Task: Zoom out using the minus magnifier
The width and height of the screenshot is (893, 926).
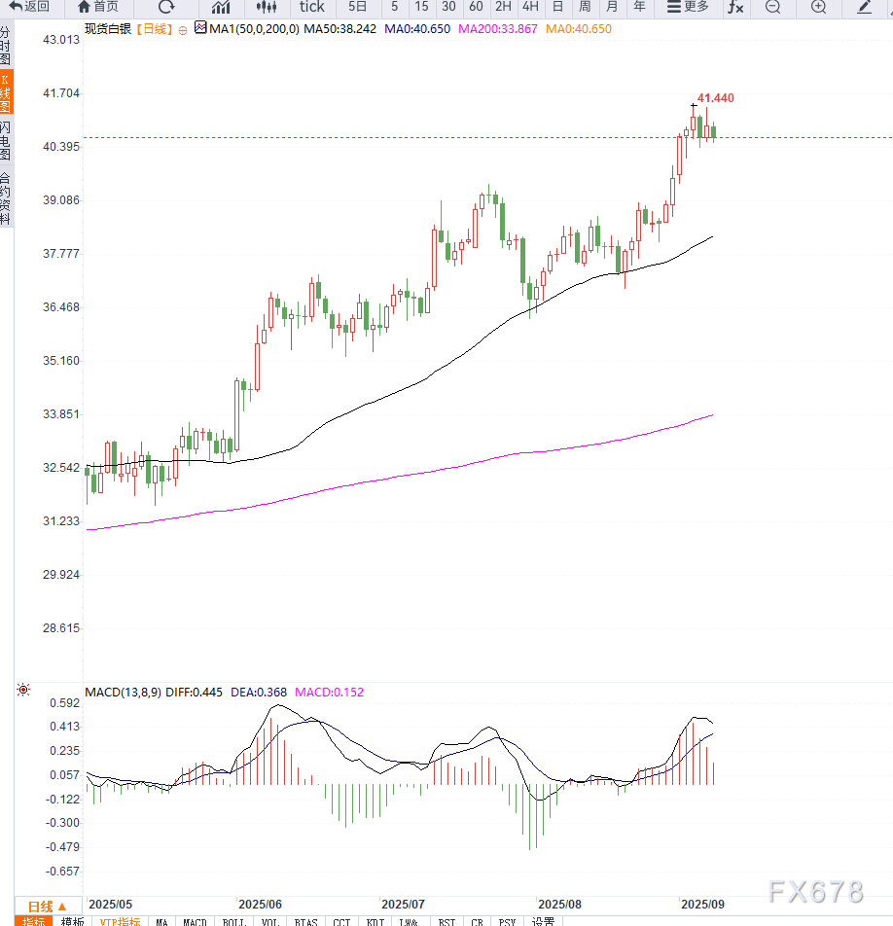Action: click(772, 7)
